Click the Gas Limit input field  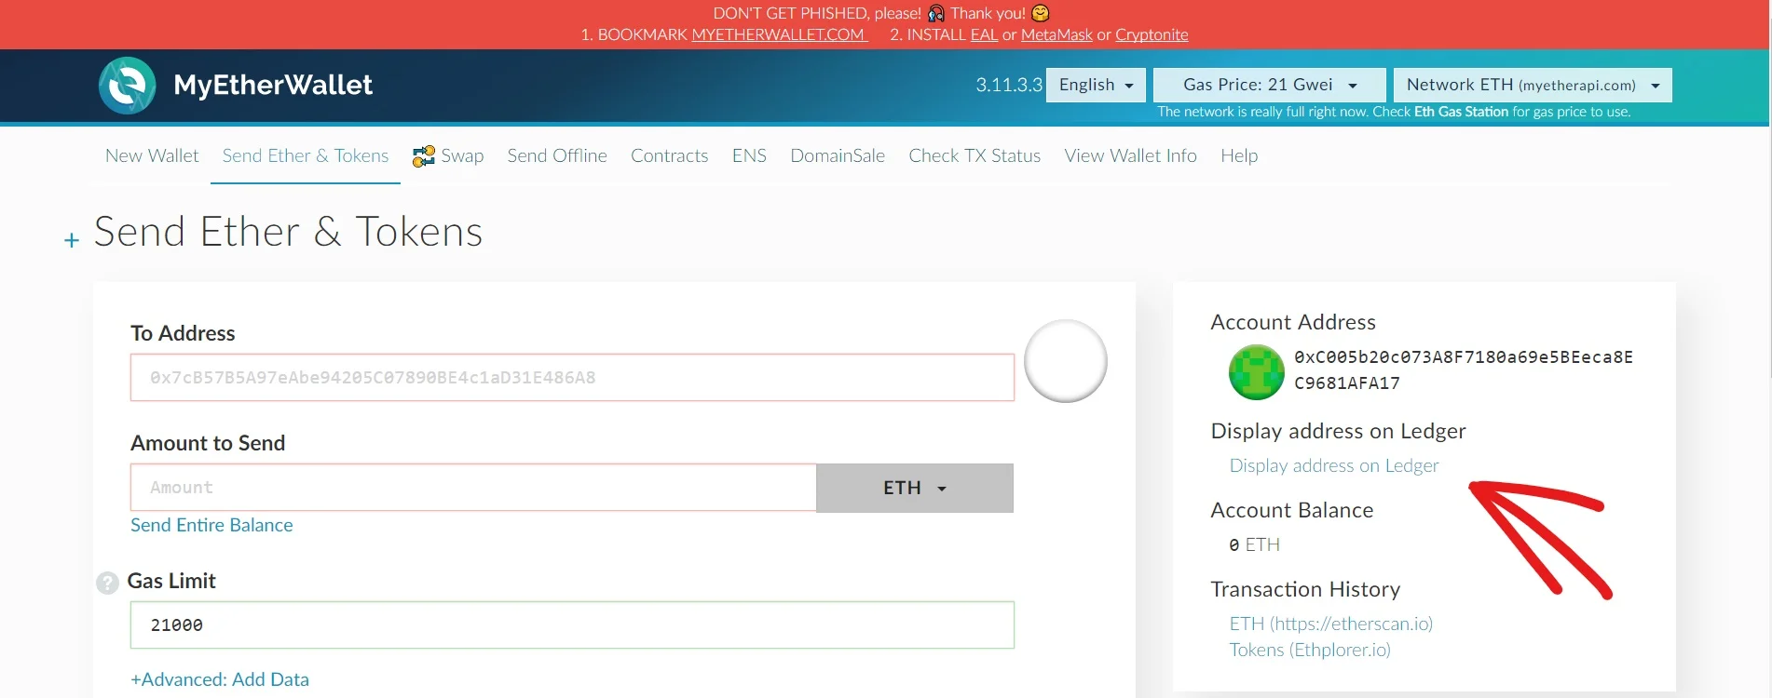coord(572,624)
